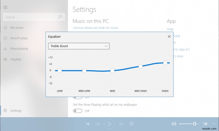219x131 pixels.
Task: Open the Treble Boost preset dropdown
Action: 79,46
